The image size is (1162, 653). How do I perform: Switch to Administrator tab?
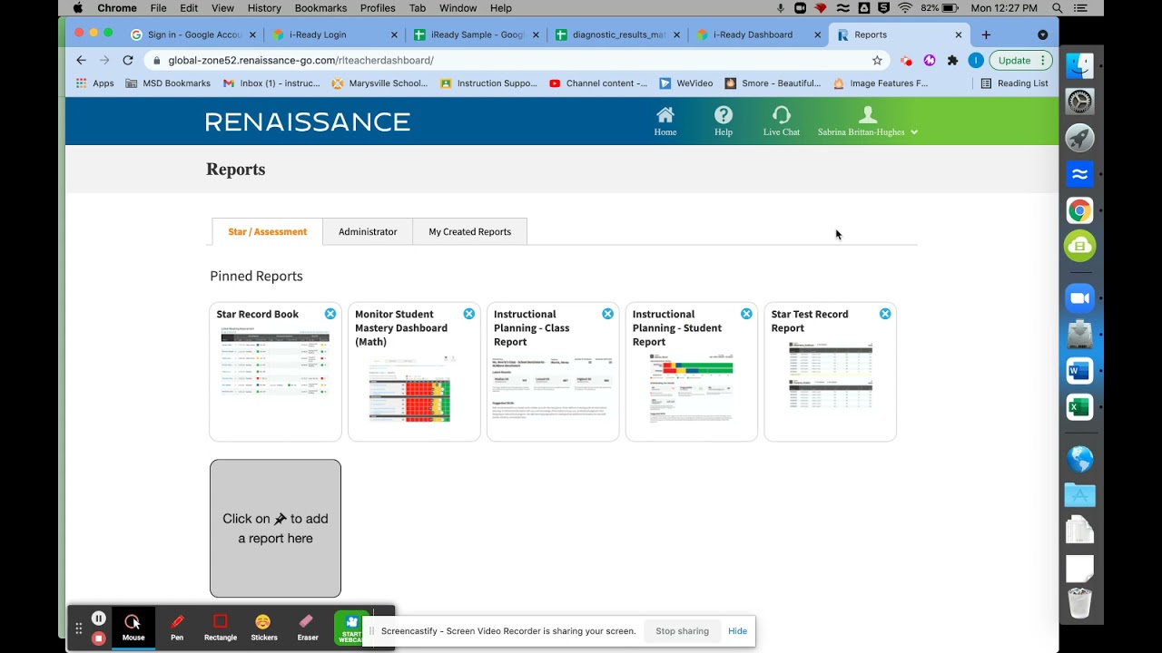pyautogui.click(x=368, y=231)
